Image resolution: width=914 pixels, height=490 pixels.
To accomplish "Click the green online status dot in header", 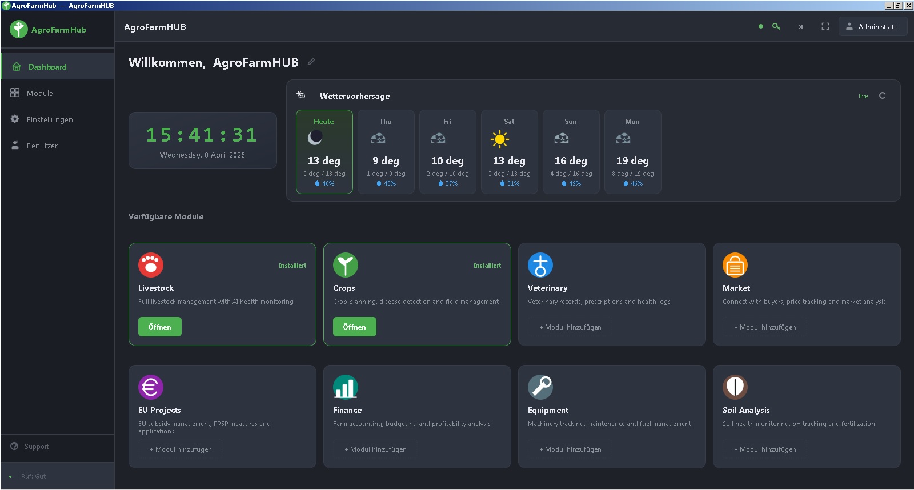I will (761, 26).
